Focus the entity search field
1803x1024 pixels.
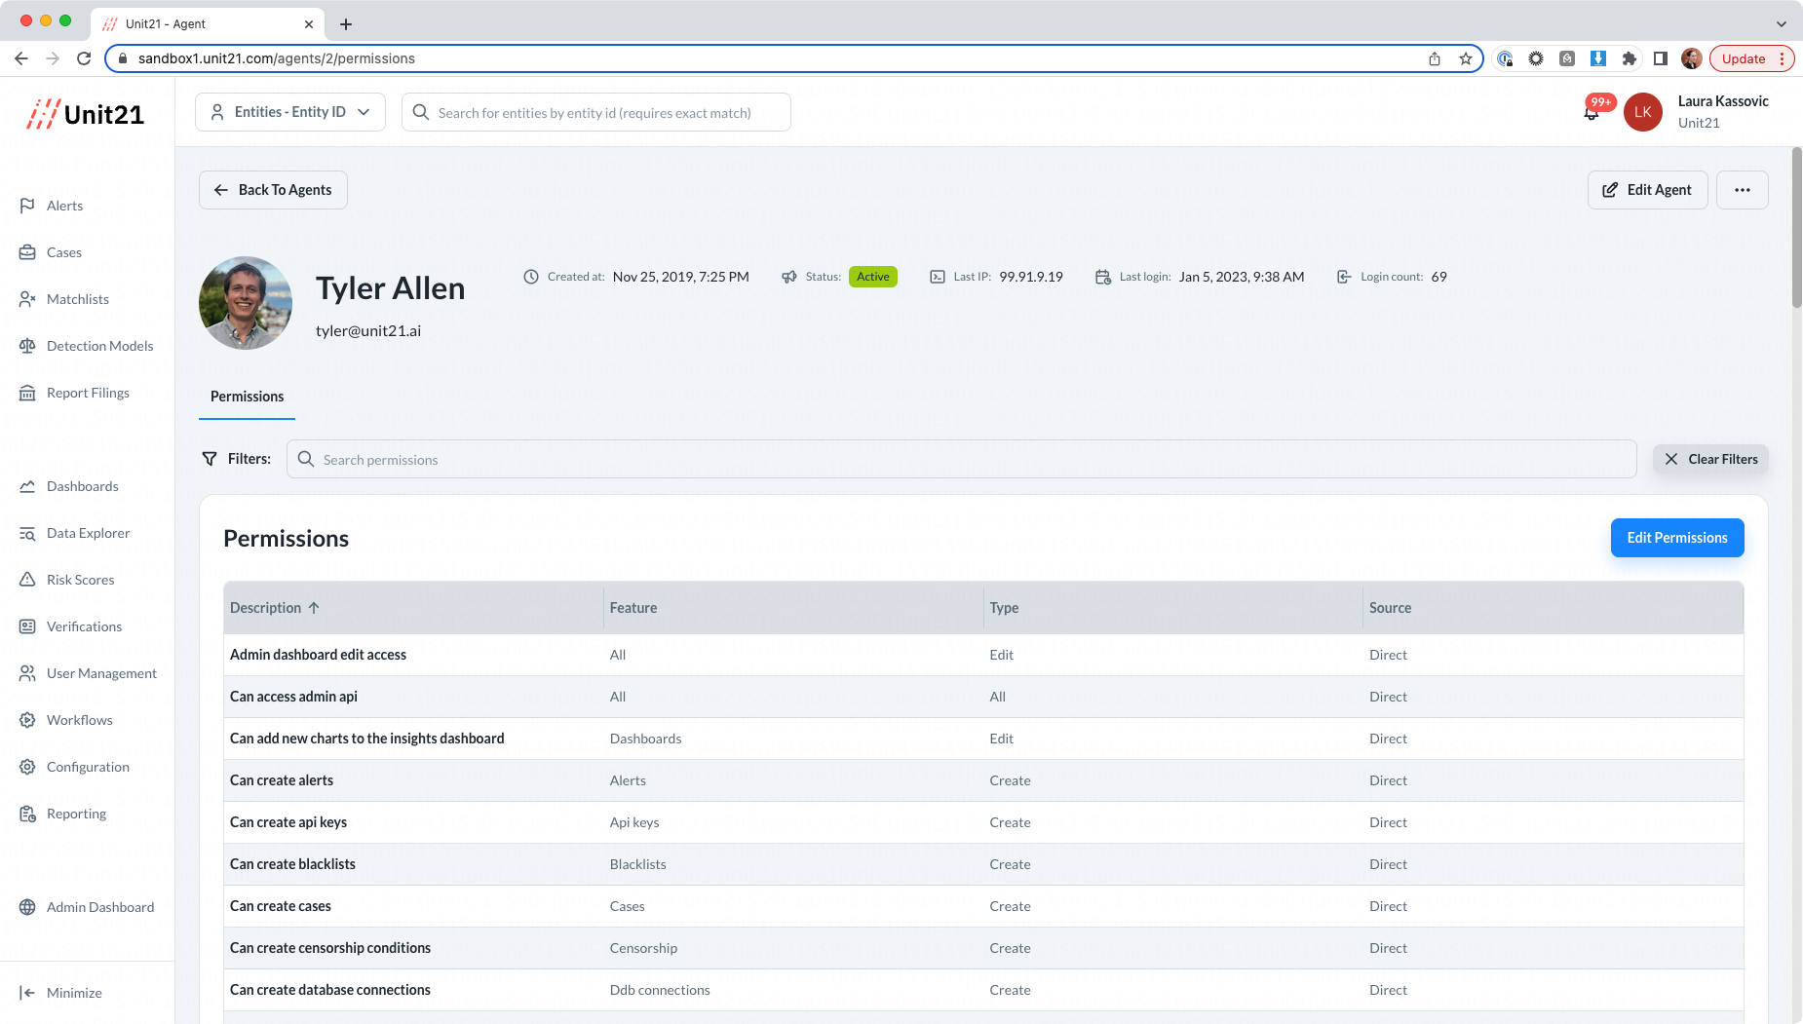point(596,112)
